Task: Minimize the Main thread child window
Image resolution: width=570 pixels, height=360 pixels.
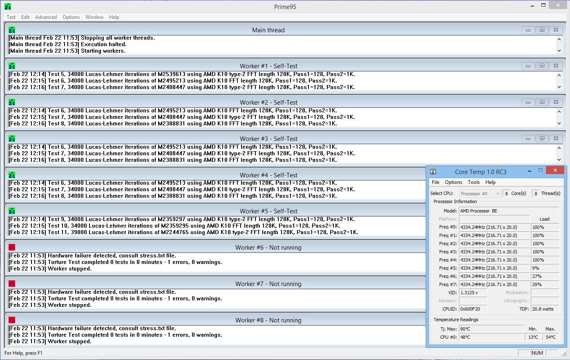Action: (x=528, y=30)
